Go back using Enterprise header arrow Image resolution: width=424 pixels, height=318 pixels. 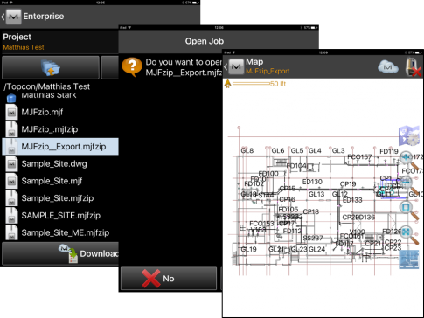tap(3, 17)
